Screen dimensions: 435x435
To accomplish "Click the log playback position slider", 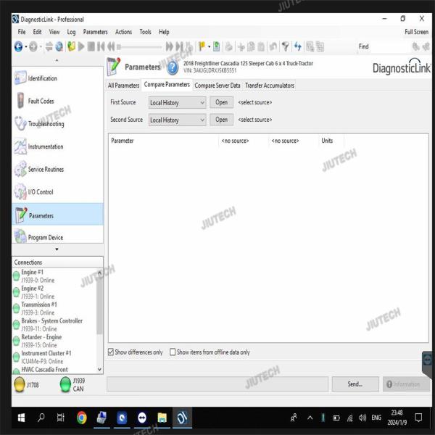I will (138, 46).
